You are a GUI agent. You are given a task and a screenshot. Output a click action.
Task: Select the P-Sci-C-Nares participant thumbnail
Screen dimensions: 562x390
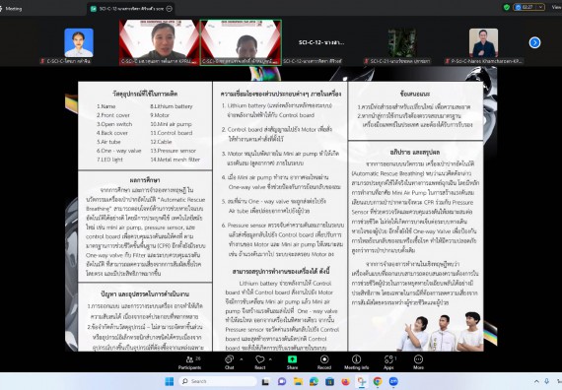[x=483, y=42]
